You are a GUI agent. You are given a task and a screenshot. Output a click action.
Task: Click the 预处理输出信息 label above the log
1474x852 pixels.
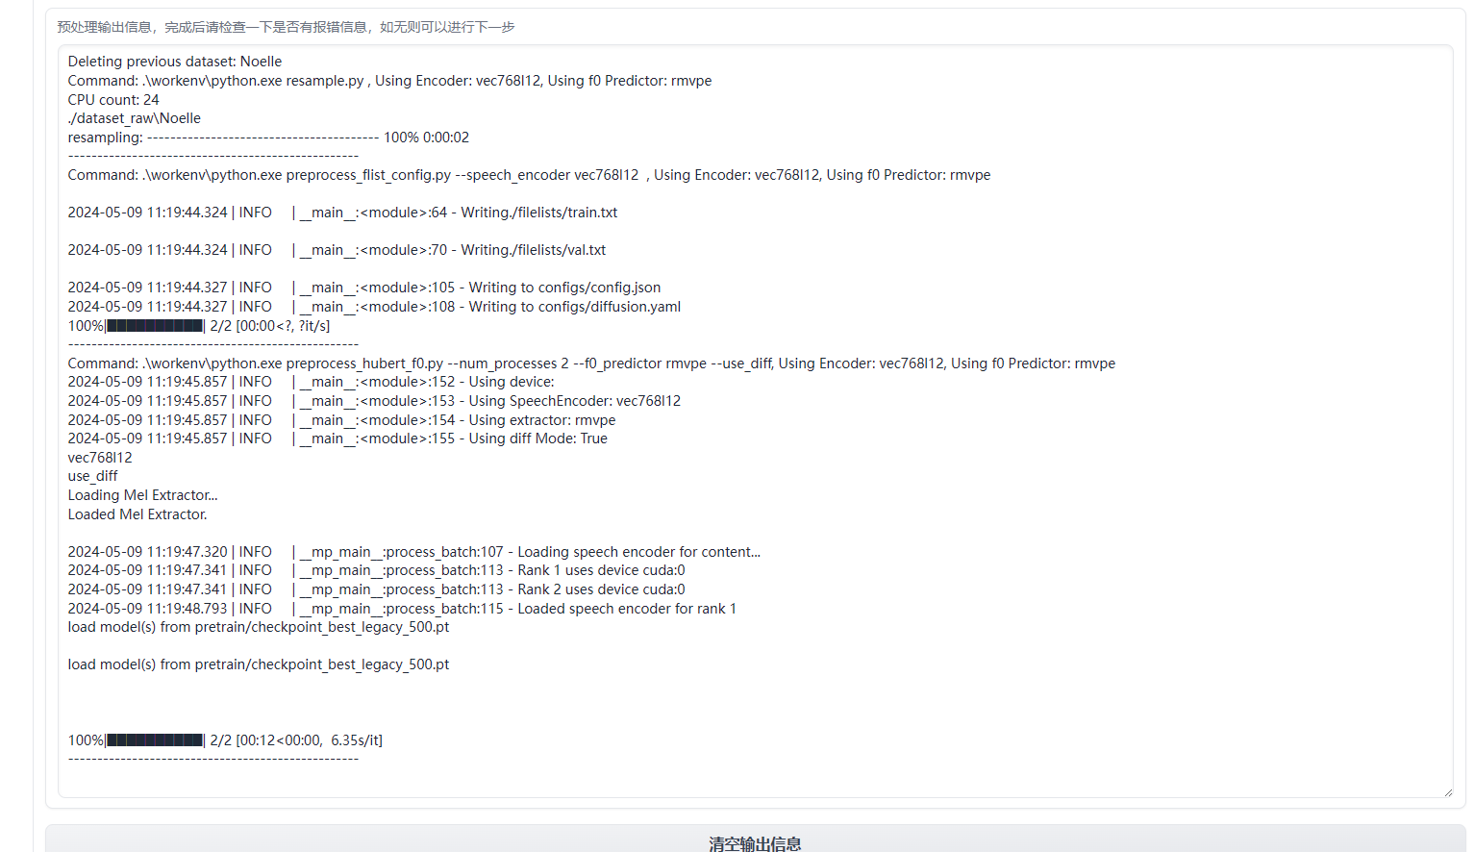[x=286, y=27]
